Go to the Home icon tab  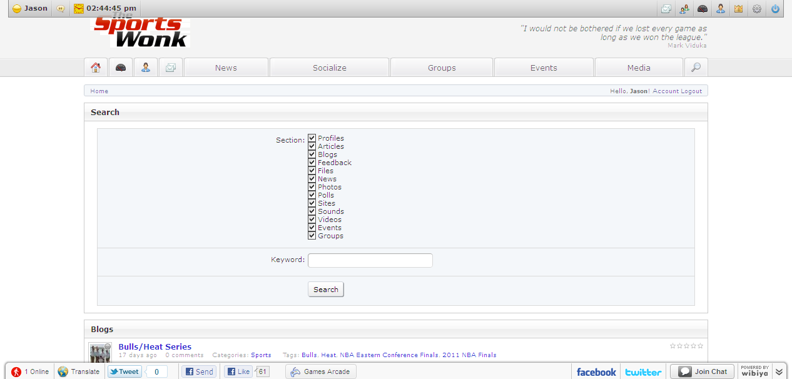tap(96, 68)
